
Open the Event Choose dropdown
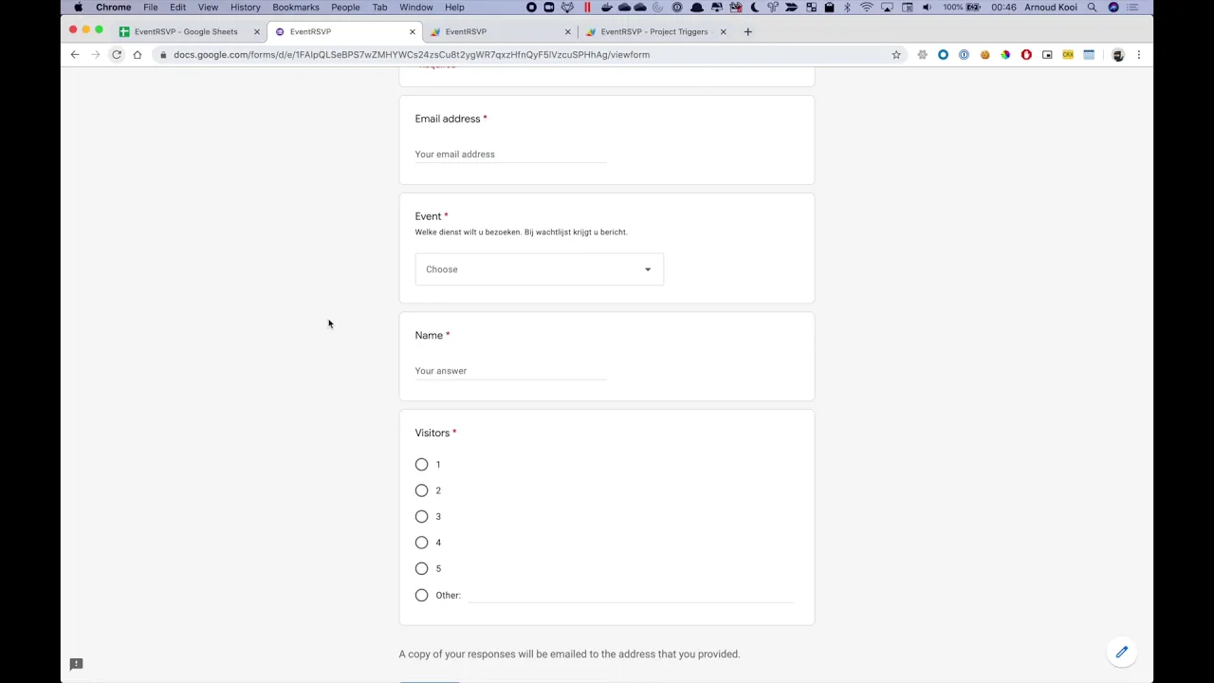point(538,269)
